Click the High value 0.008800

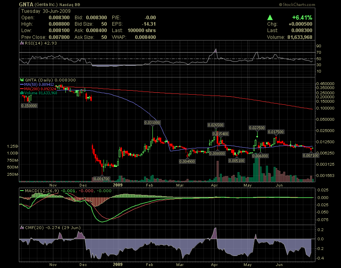[x=59, y=24]
